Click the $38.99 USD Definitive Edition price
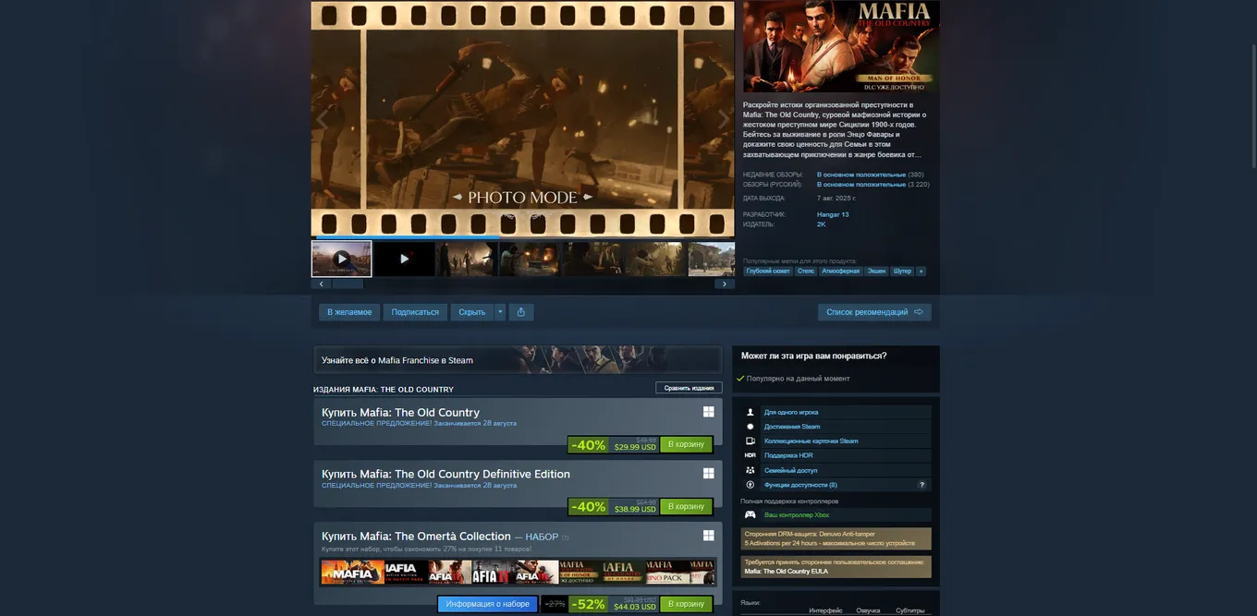 pyautogui.click(x=635, y=510)
